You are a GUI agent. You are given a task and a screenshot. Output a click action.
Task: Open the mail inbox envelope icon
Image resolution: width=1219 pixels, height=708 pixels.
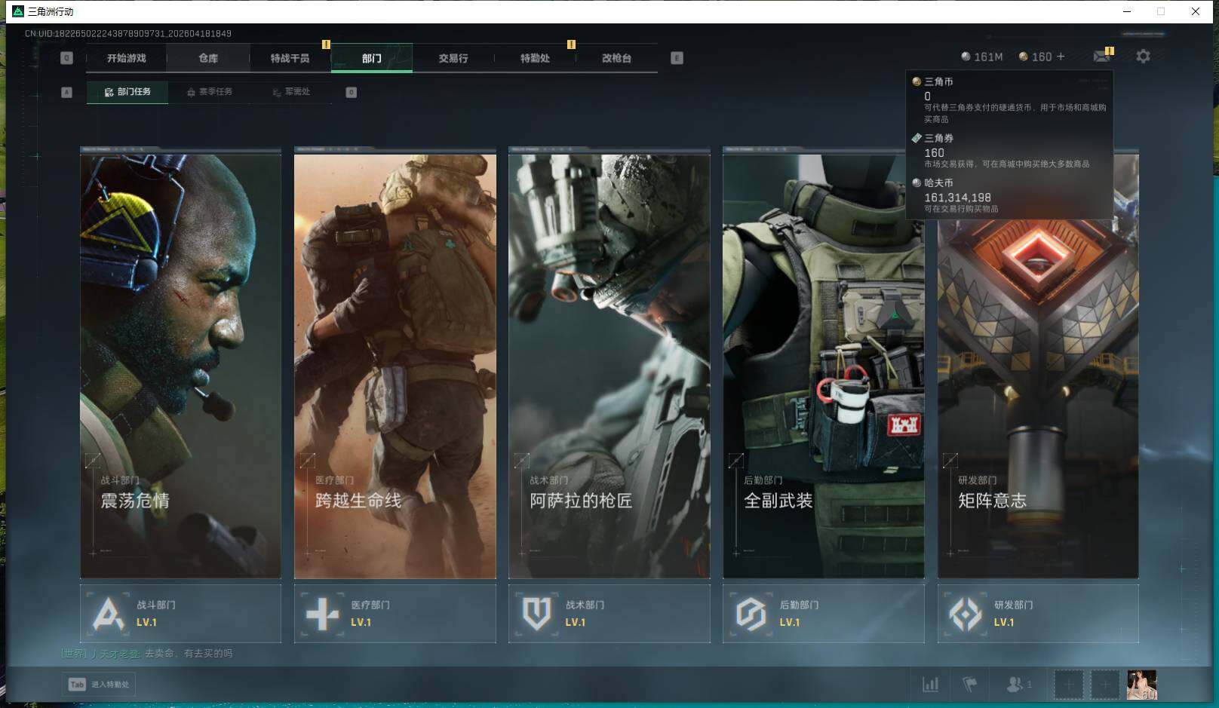[1101, 57]
